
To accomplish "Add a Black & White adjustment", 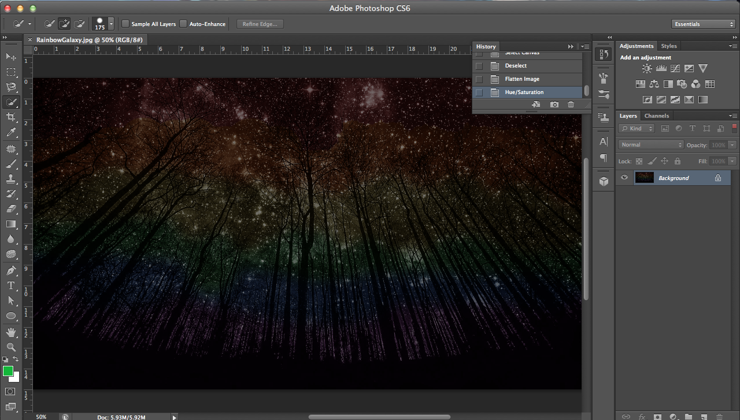I will [668, 84].
